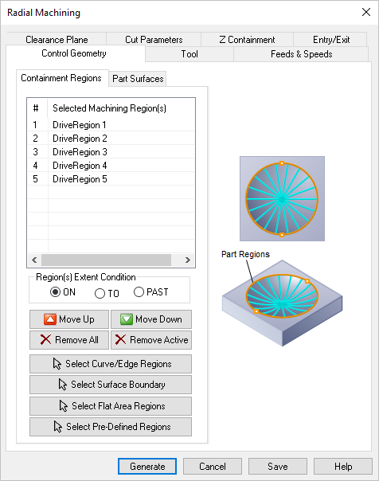Click cursor icon on Select Surface Boundary
The image size is (379, 481).
(x=63, y=385)
